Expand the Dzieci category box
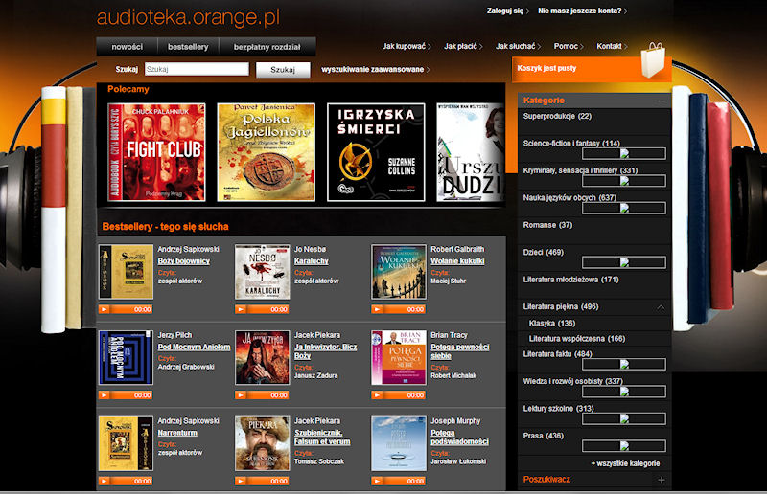 624,262
